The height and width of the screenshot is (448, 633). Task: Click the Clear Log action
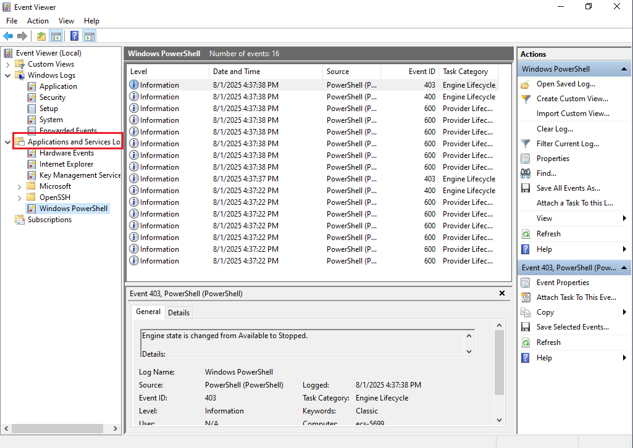(x=555, y=129)
